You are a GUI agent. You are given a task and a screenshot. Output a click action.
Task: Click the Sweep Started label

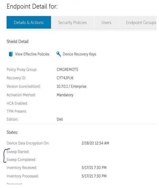[x=18, y=152]
